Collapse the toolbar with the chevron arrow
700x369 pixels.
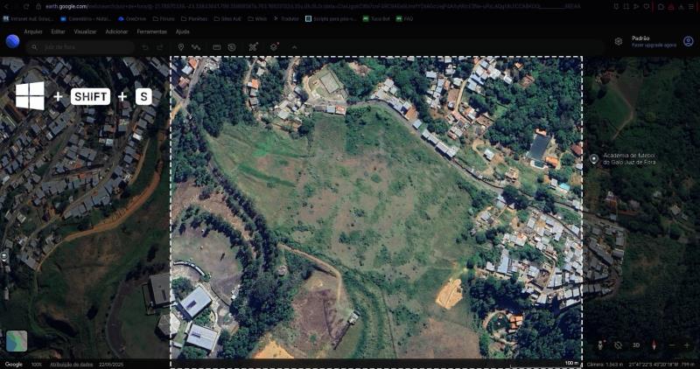point(294,46)
